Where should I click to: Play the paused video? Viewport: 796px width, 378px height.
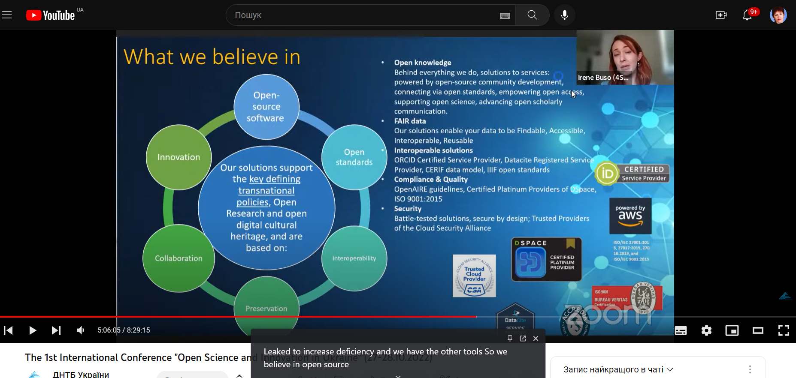click(32, 330)
